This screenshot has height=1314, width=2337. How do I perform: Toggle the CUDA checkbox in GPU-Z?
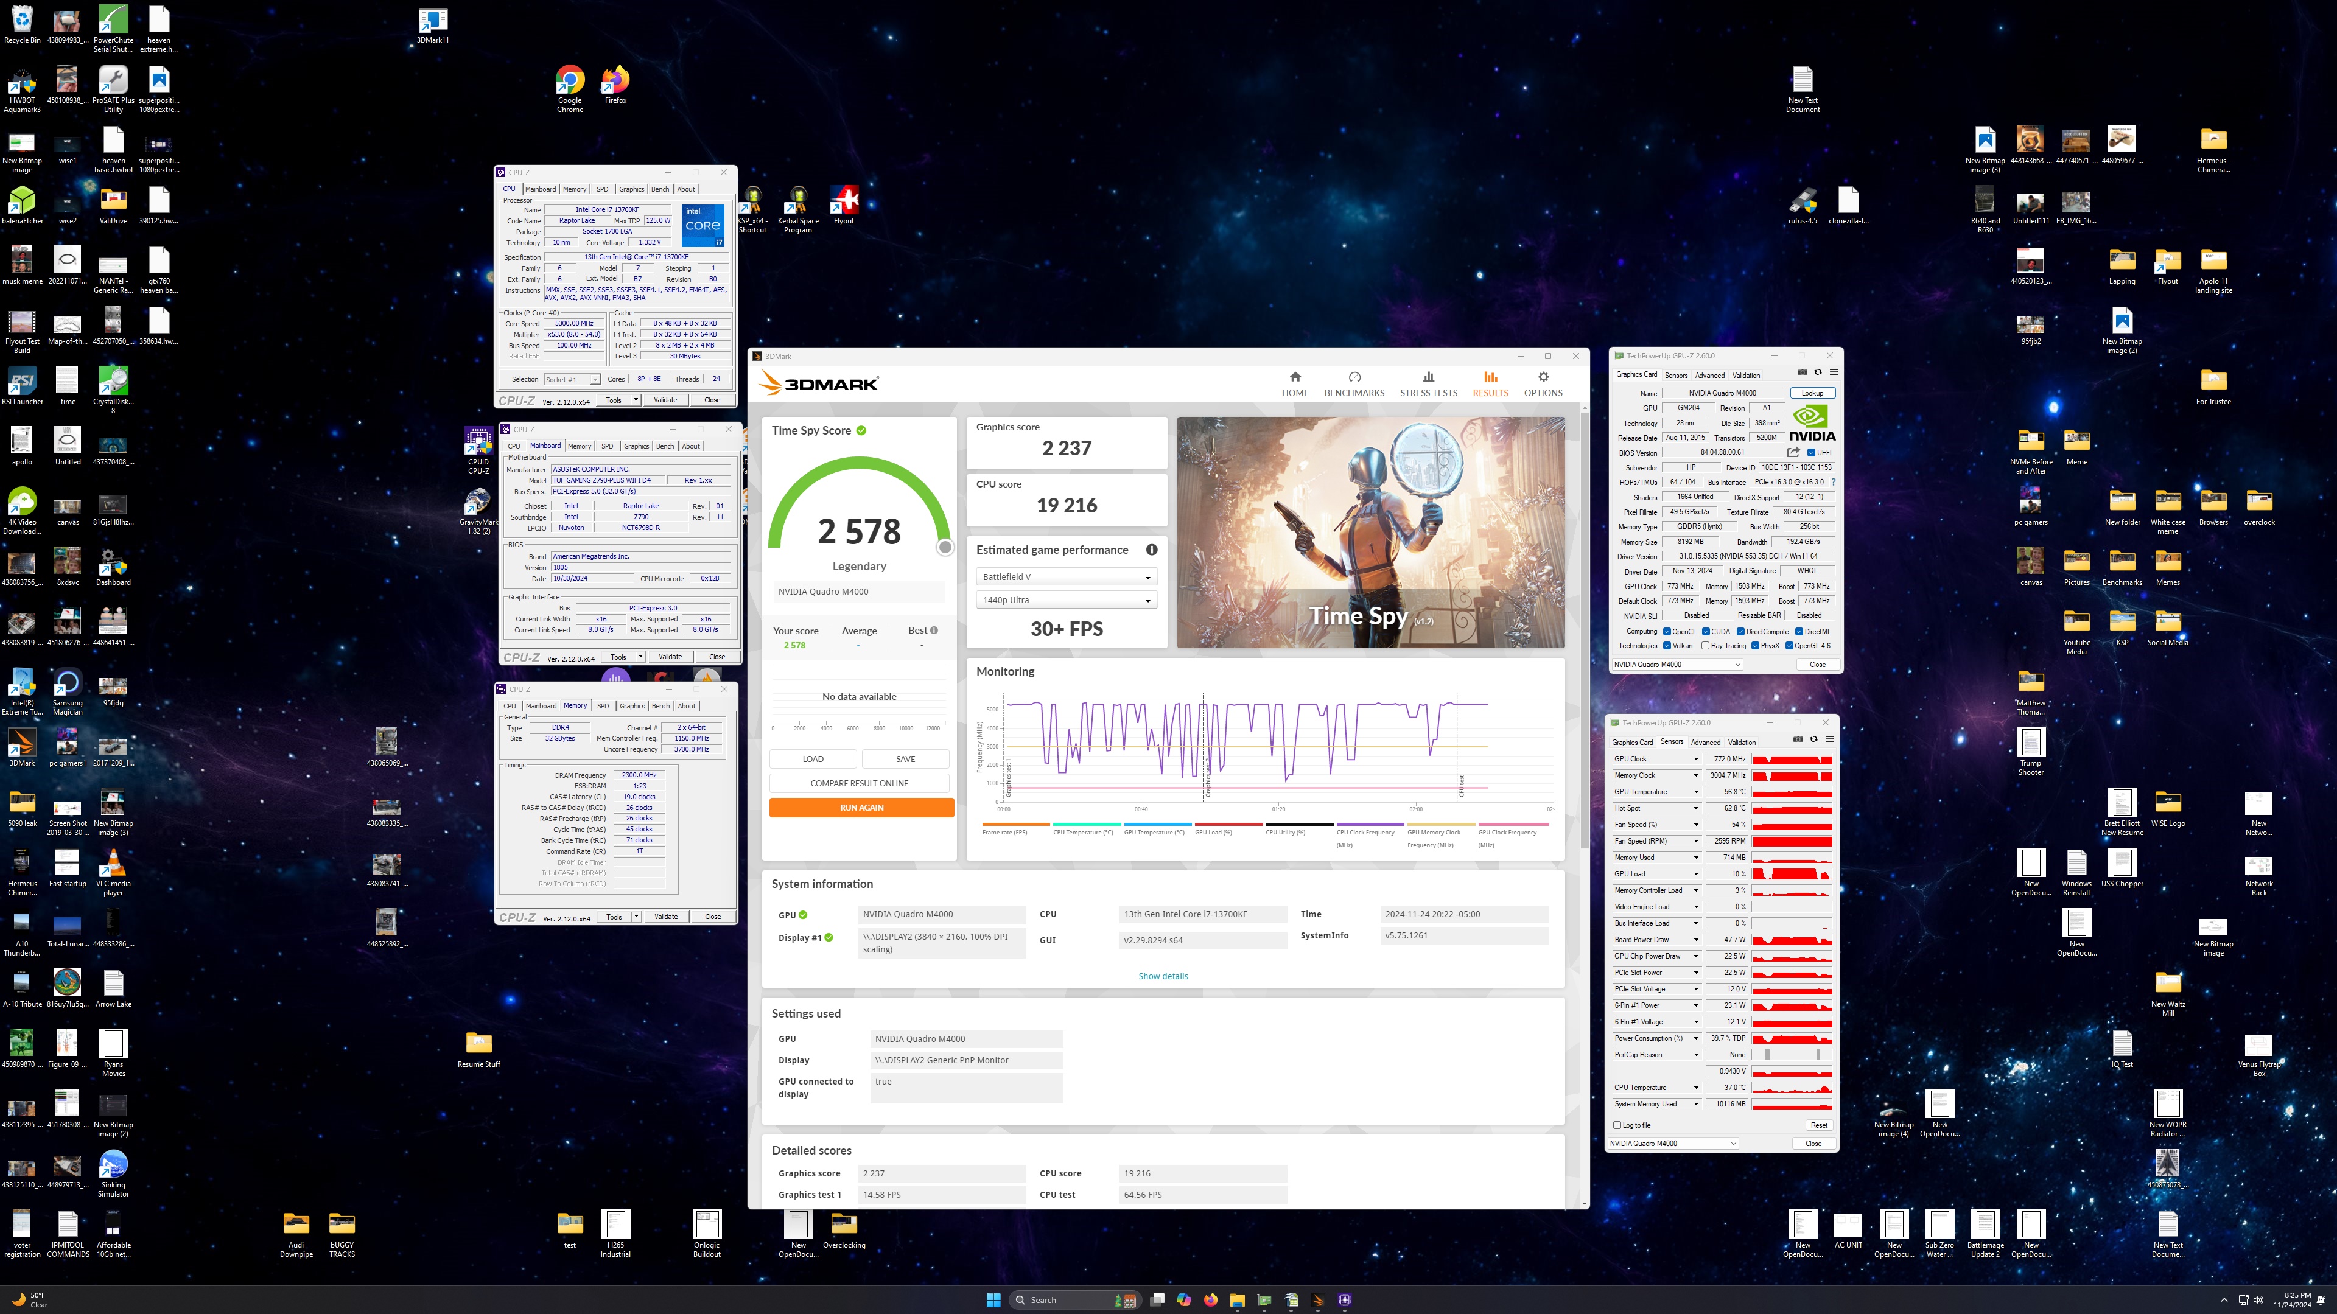pos(1706,631)
